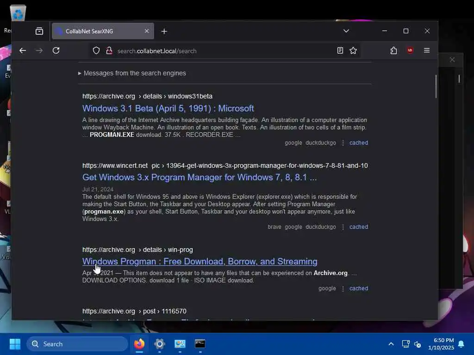Viewport: 474px width, 355px height.
Task: Open more options for wincert.net result
Action: coord(343,227)
